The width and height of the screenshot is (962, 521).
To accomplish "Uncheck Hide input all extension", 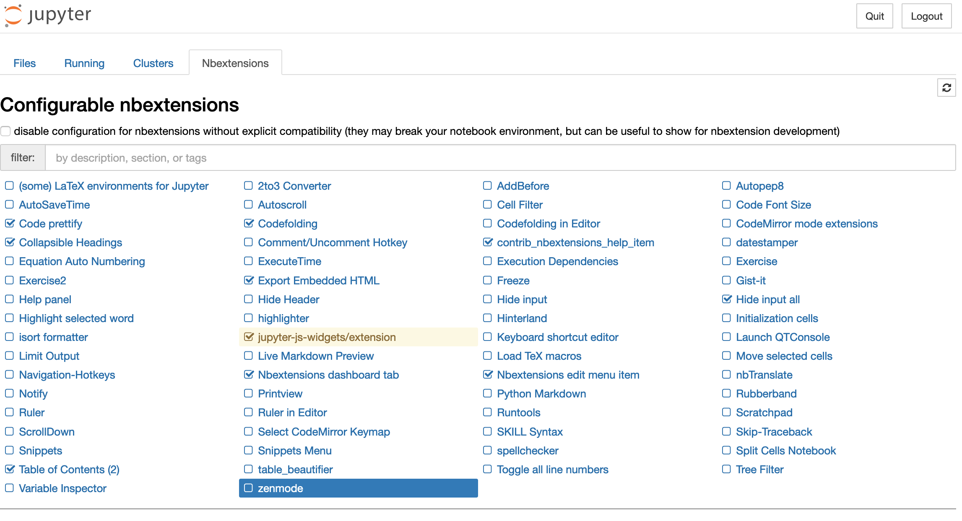I will 727,299.
